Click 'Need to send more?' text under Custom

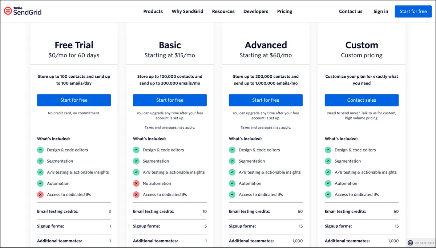[362, 115]
